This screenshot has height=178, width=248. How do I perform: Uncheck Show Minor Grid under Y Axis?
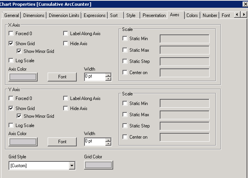click(19, 116)
